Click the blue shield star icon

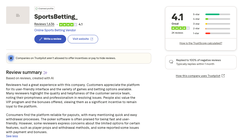click(x=11, y=58)
